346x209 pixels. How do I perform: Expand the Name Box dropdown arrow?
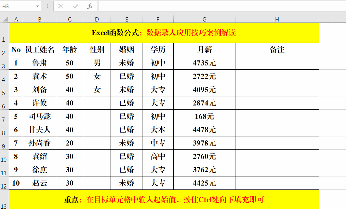37,7
